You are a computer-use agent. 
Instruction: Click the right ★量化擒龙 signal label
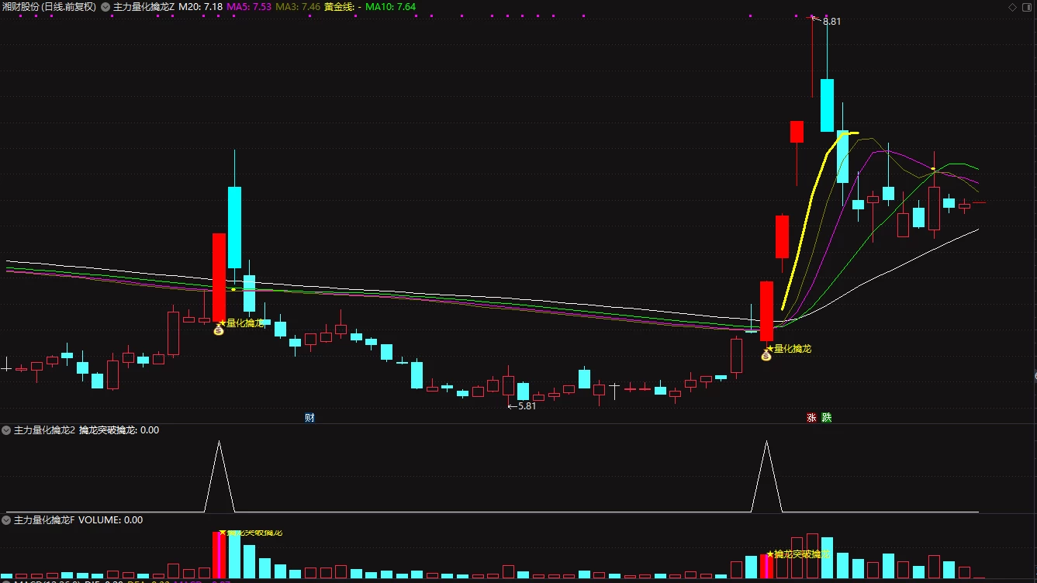[x=789, y=349]
